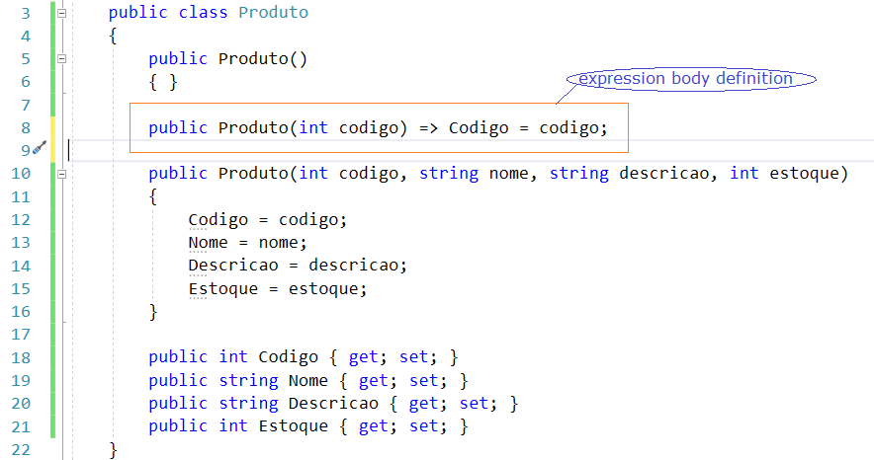Click the class name Produto on line 3
This screenshot has width=874, height=460.
(274, 13)
